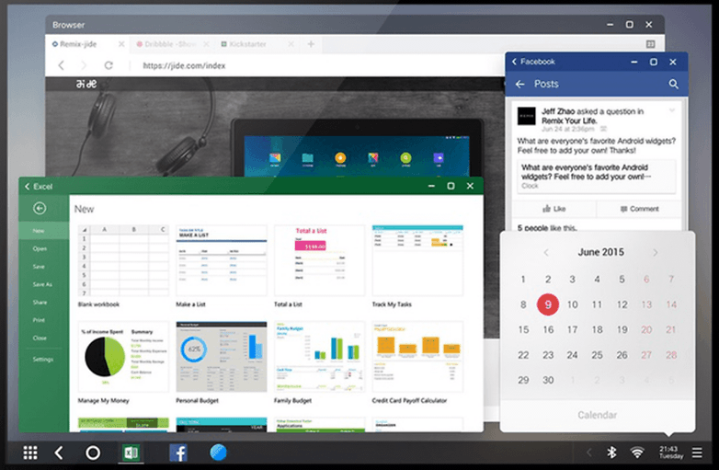
Task: Click '5 people like this' text
Action: point(546,227)
